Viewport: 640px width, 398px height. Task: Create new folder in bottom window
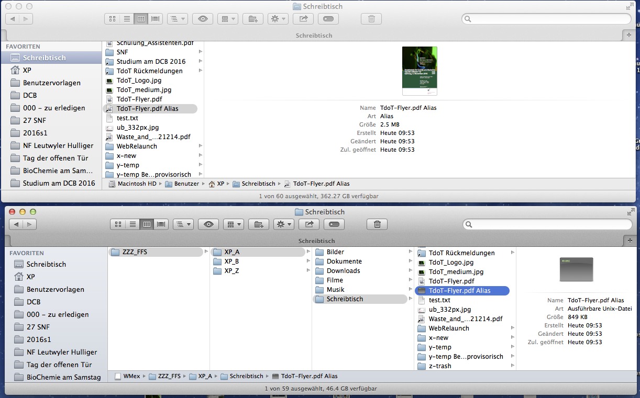[259, 224]
